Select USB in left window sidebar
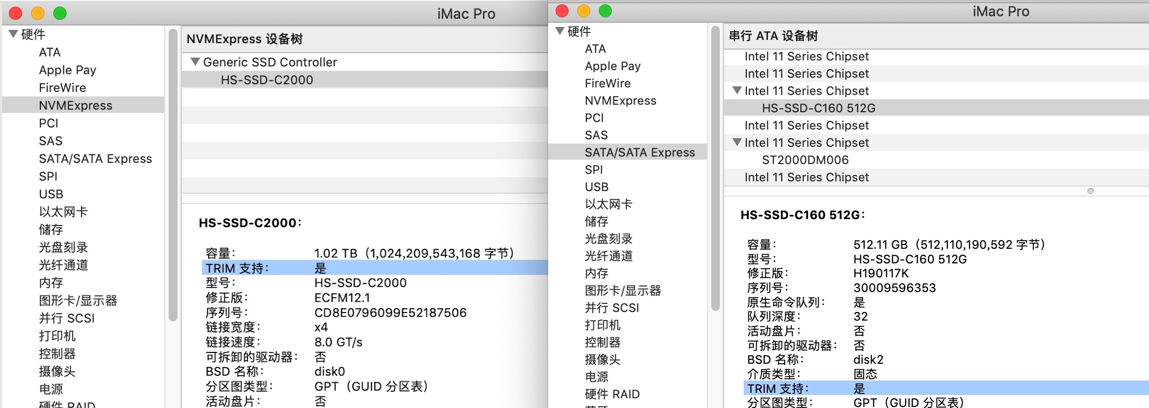Viewport: 1149px width, 408px height. point(51,194)
